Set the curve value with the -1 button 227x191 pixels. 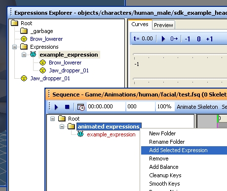point(188,39)
